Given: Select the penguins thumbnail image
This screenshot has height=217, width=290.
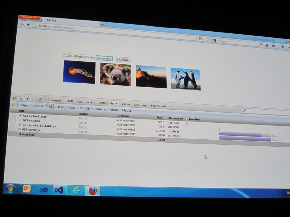Looking at the screenshot, I should tap(185, 79).
